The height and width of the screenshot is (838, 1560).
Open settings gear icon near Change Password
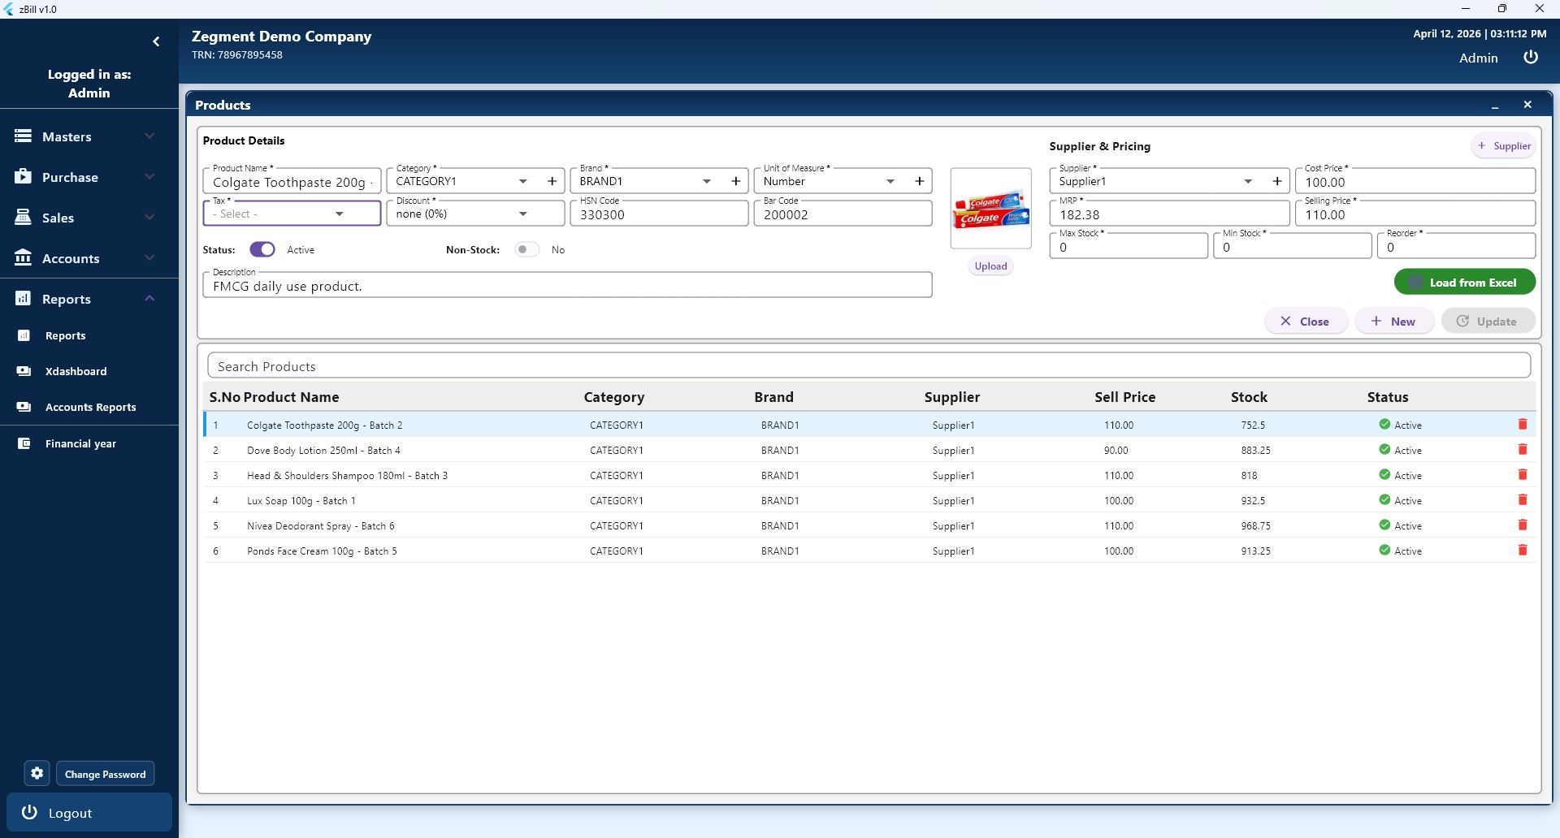pyautogui.click(x=37, y=773)
